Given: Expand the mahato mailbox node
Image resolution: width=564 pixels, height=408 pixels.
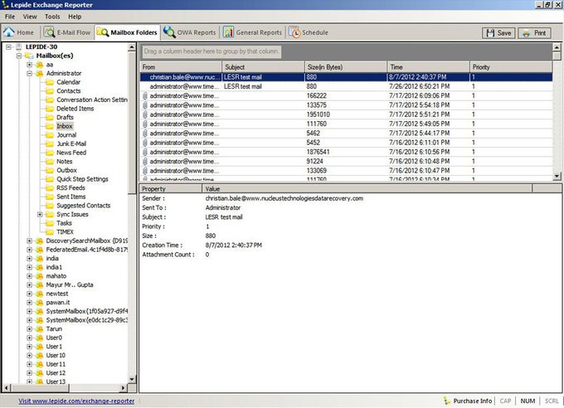Looking at the screenshot, I should (30, 276).
